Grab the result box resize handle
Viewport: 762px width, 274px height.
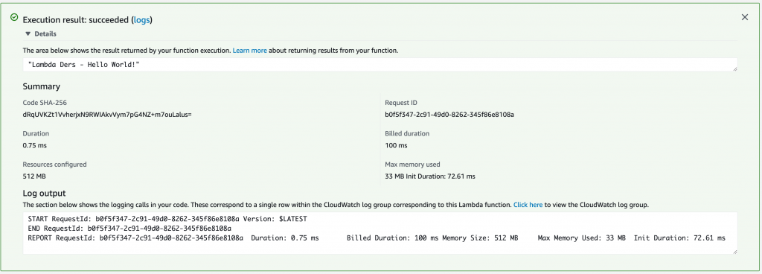[734, 69]
